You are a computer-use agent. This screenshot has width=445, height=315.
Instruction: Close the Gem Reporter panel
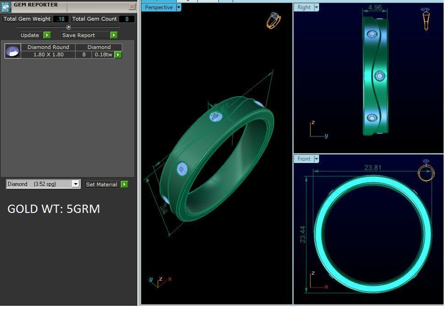pyautogui.click(x=132, y=7)
